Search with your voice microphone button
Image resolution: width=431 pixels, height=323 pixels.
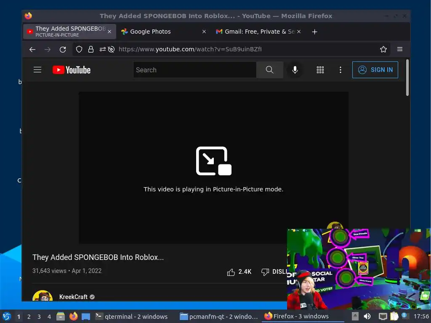295,70
